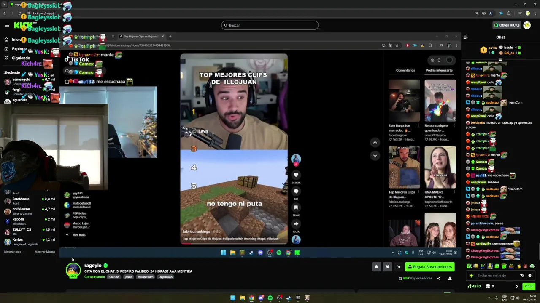
Task: Open Chrome extensions puzzle icon
Action: click(x=509, y=13)
